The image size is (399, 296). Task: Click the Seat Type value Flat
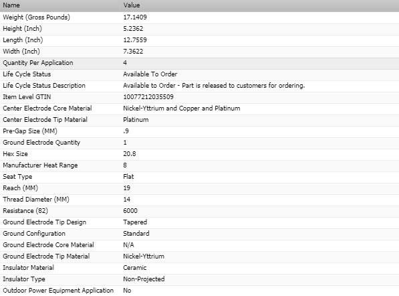pyautogui.click(x=128, y=177)
